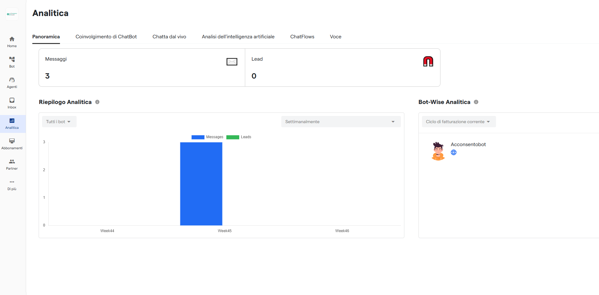Click the Voce tab
The height and width of the screenshot is (295, 599).
click(335, 37)
